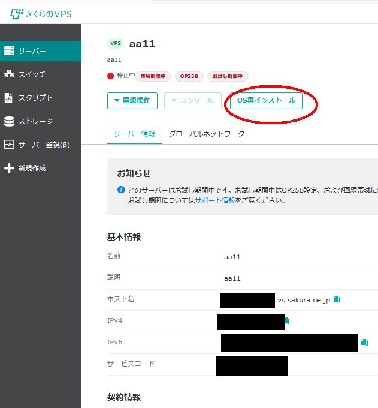The image size is (378, 408).
Task: Click the blue info icon in お知らせ
Action: [121, 190]
